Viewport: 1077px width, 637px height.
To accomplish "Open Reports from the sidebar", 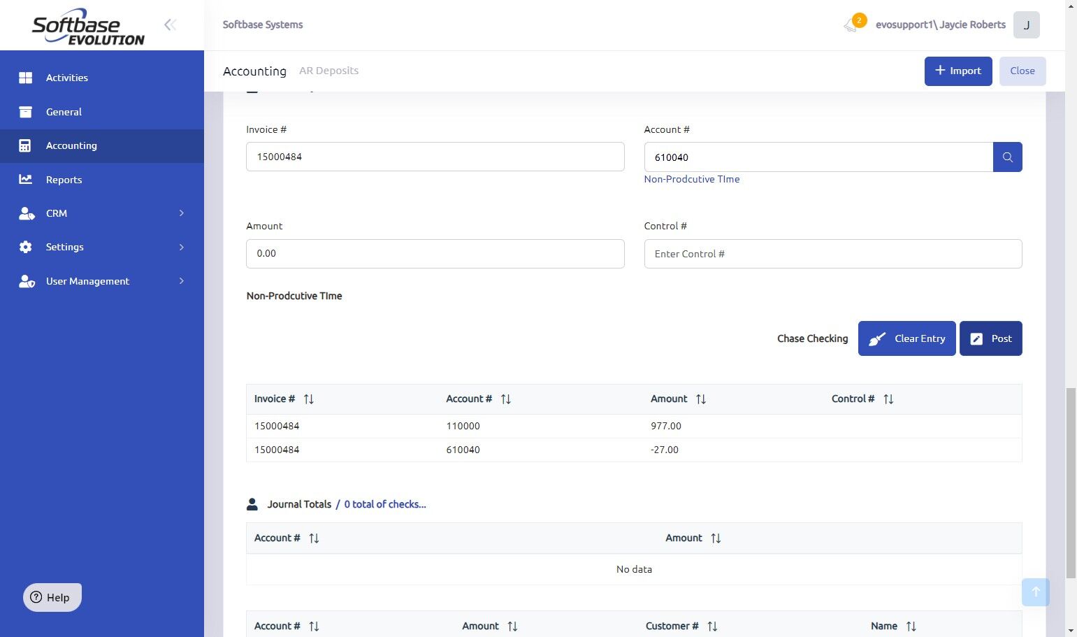I will click(x=64, y=180).
